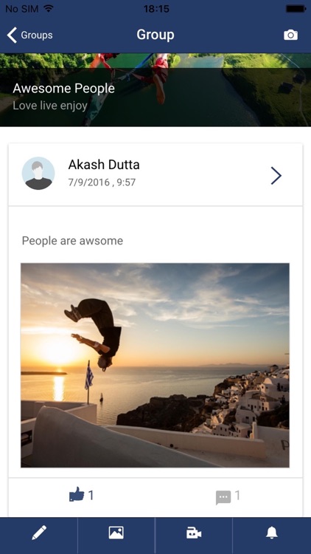Tap the like count number
The image size is (311, 554).
[x=91, y=496]
